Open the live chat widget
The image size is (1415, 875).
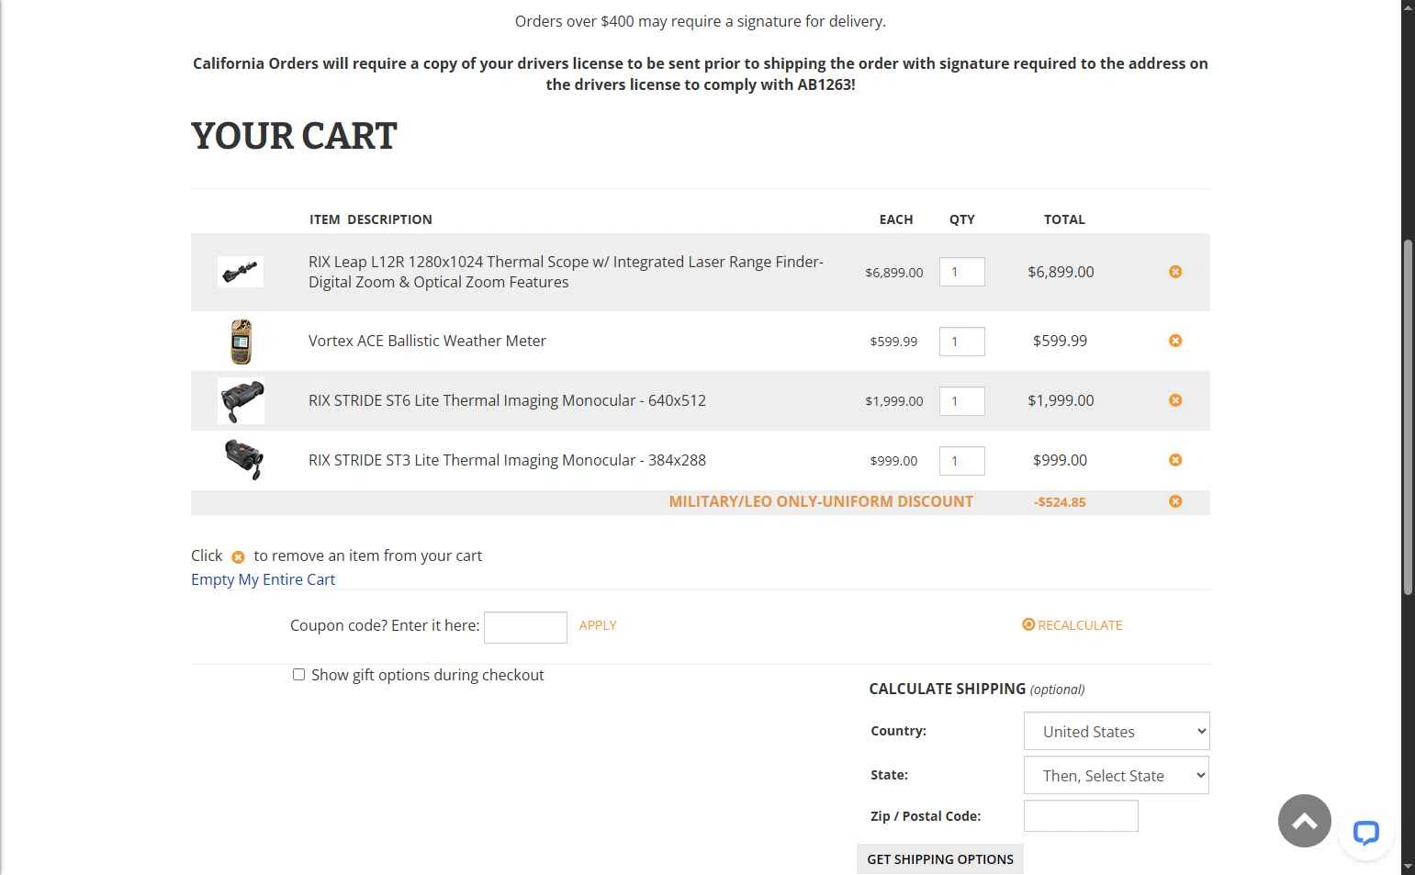tap(1365, 833)
